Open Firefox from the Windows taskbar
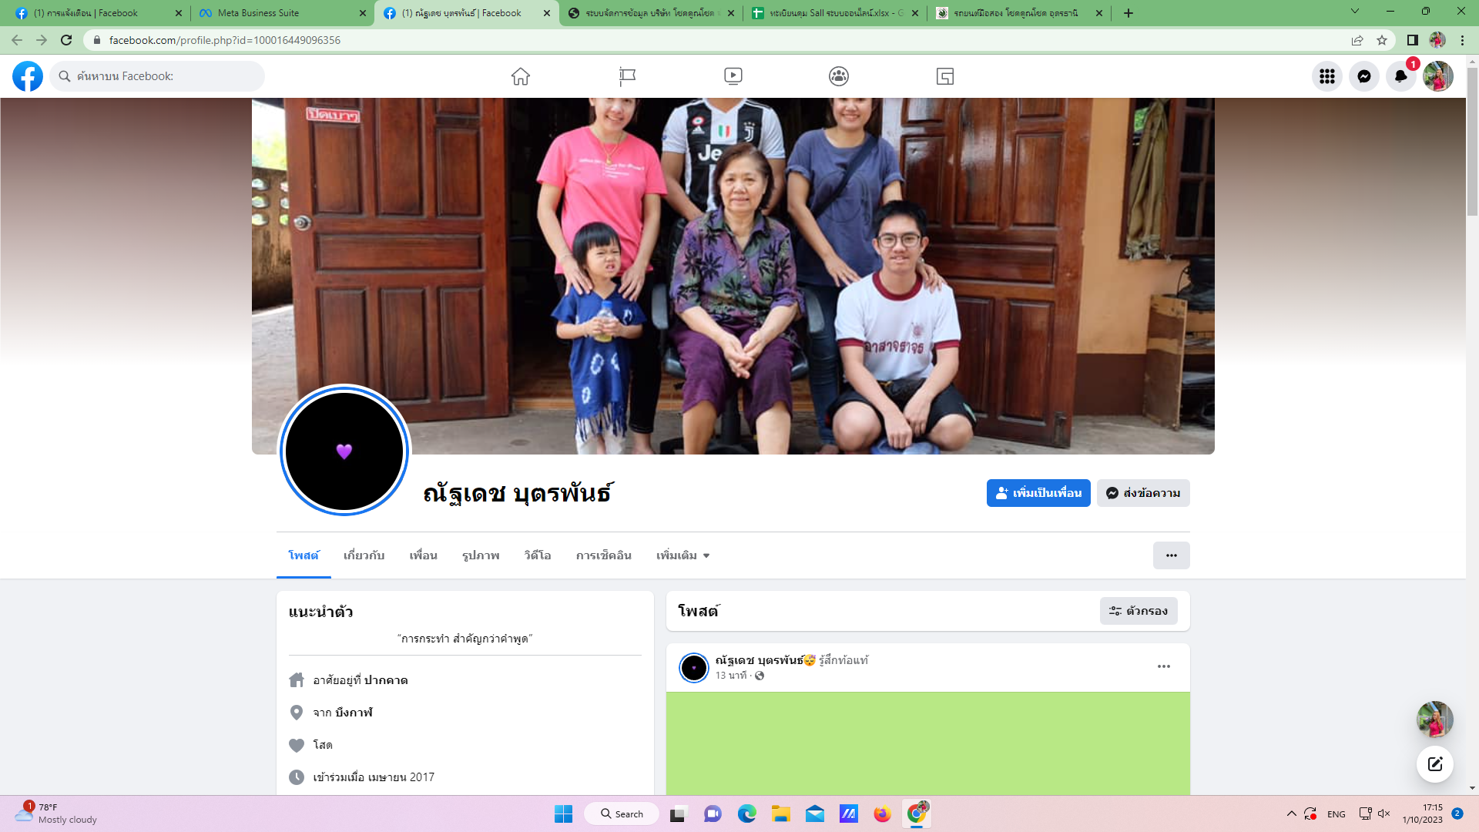The height and width of the screenshot is (832, 1479). [x=882, y=814]
